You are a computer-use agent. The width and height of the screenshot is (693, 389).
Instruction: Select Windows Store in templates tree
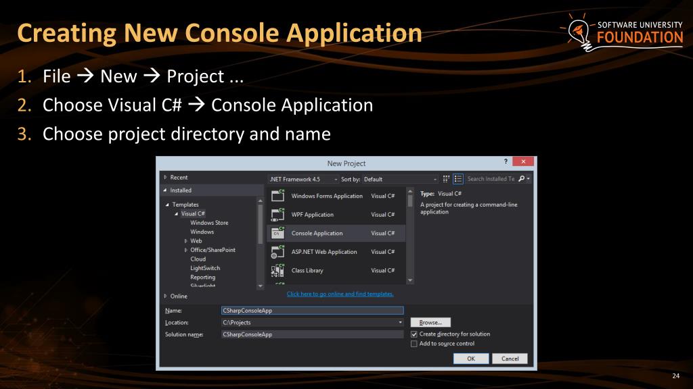pyautogui.click(x=210, y=223)
